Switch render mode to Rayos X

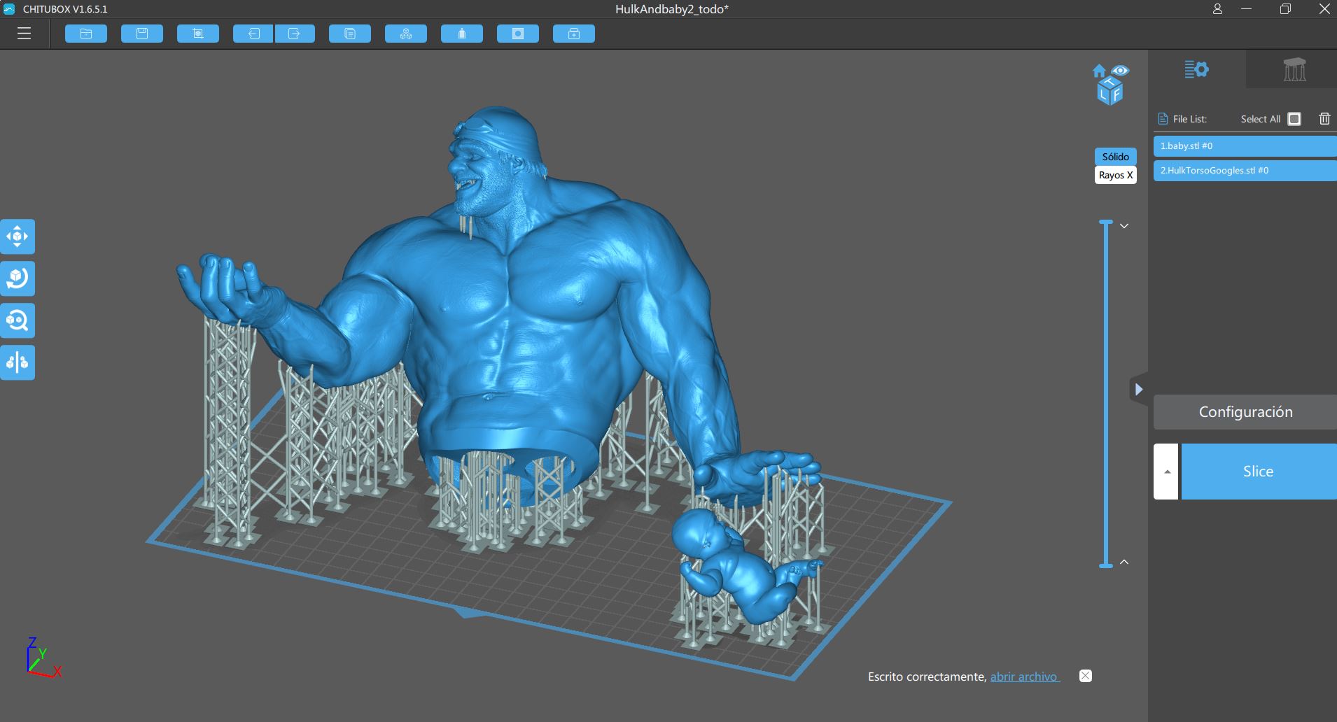point(1115,175)
